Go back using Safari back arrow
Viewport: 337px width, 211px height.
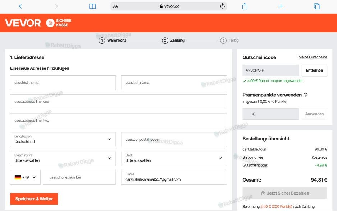click(x=21, y=6)
